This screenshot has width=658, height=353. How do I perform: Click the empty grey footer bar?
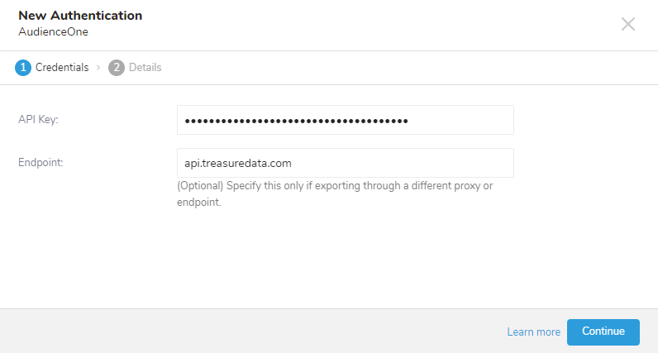click(x=248, y=331)
